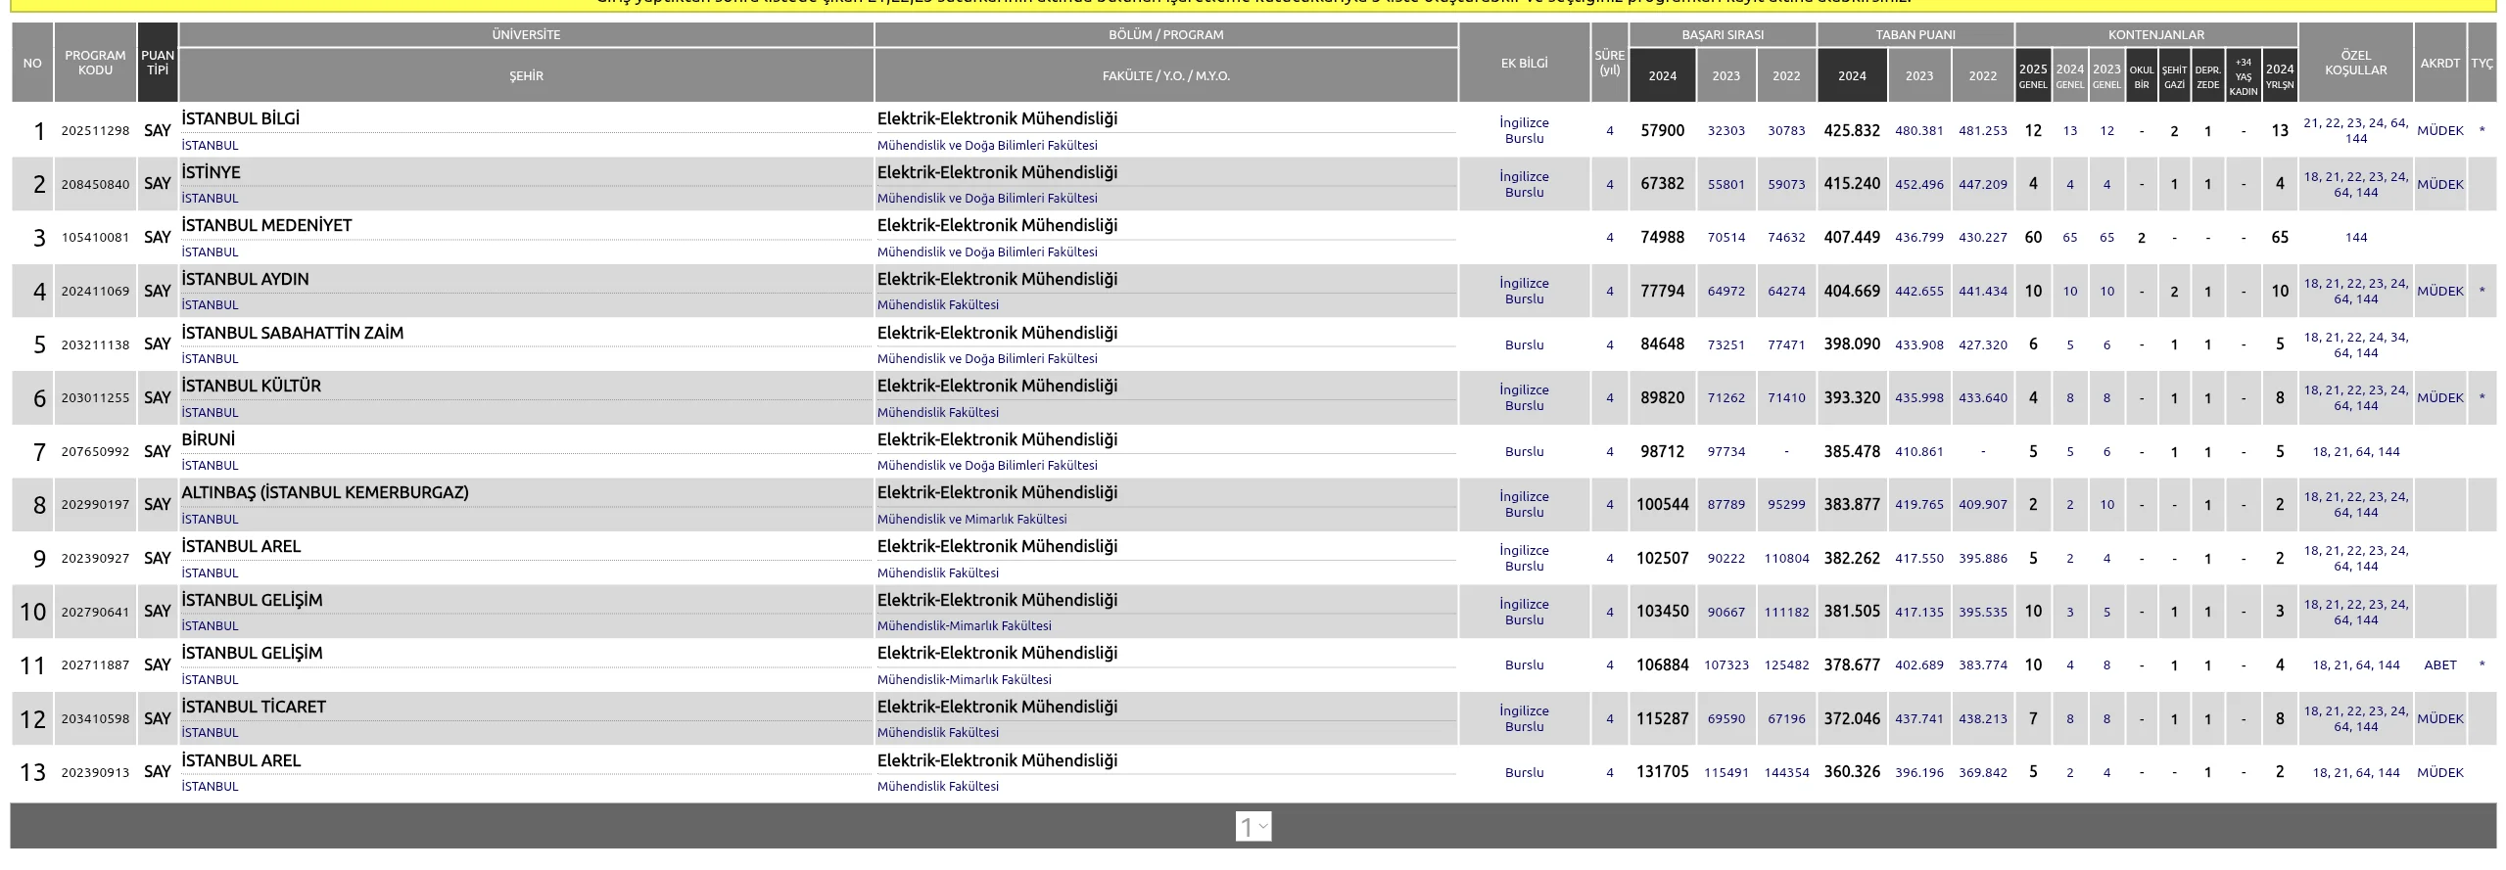Click row number 8

click(39, 505)
